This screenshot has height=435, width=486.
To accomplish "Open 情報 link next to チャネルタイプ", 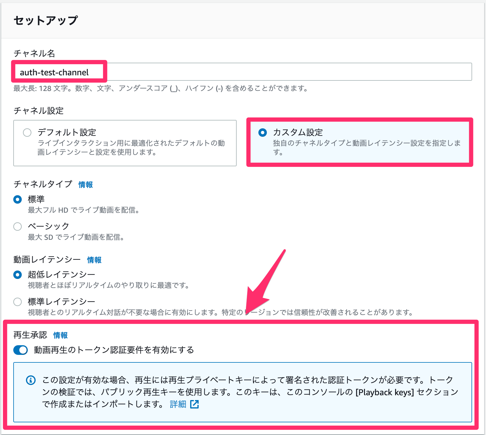I will coord(85,185).
